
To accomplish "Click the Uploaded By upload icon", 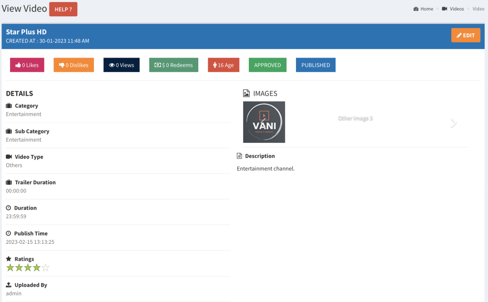I will 9,284.
